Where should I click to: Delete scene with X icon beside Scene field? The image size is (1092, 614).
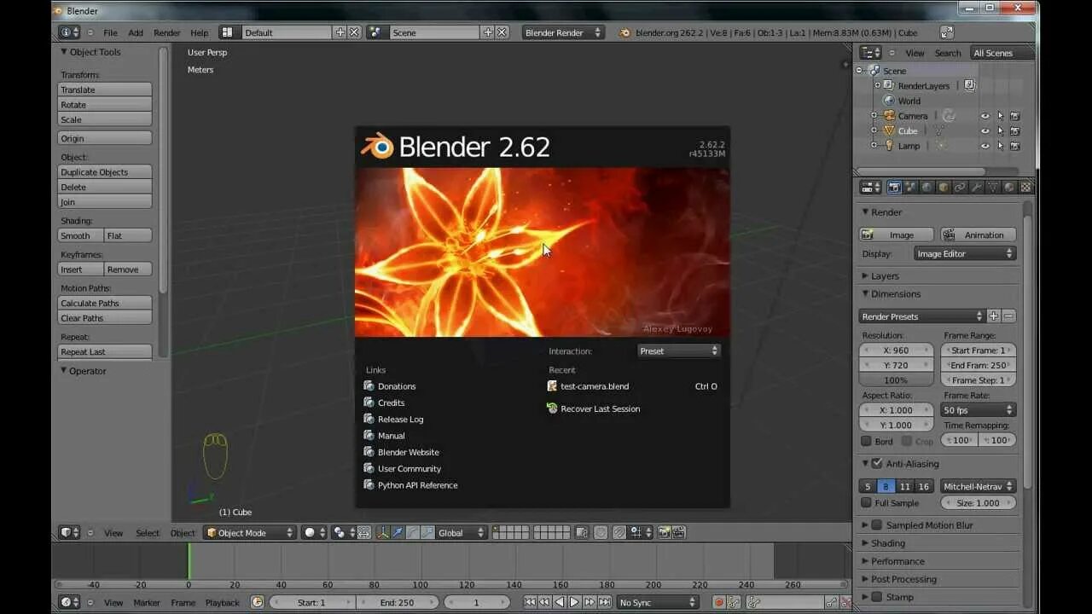502,32
